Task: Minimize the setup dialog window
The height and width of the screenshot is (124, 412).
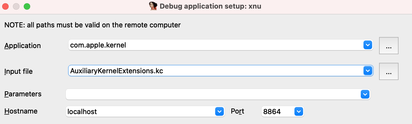Action: 16,6
